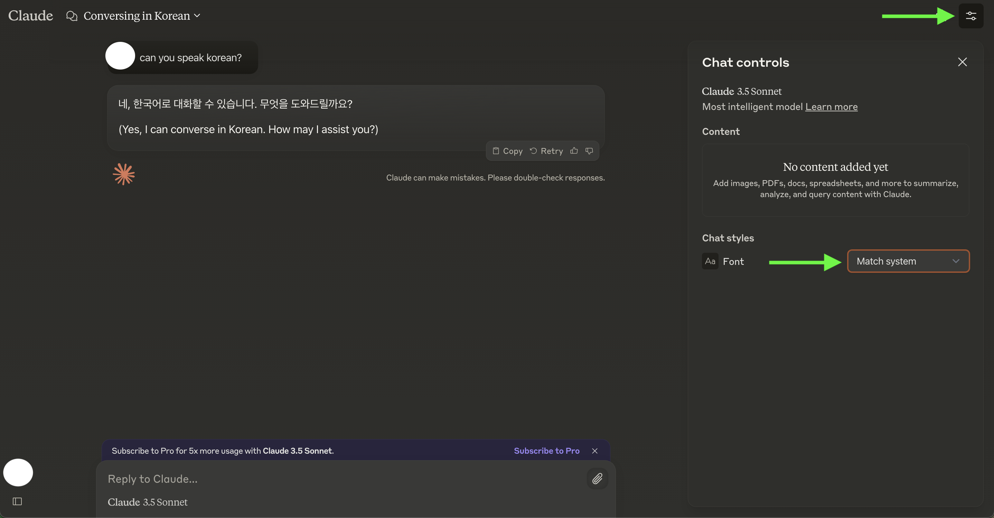Click 'can you speak korean?' message text
This screenshot has height=518, width=994.
click(191, 57)
